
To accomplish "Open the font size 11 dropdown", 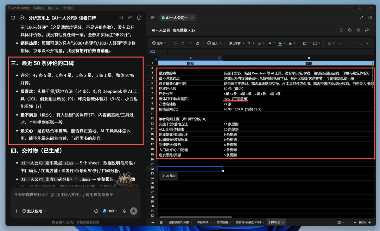I will [x=251, y=43].
